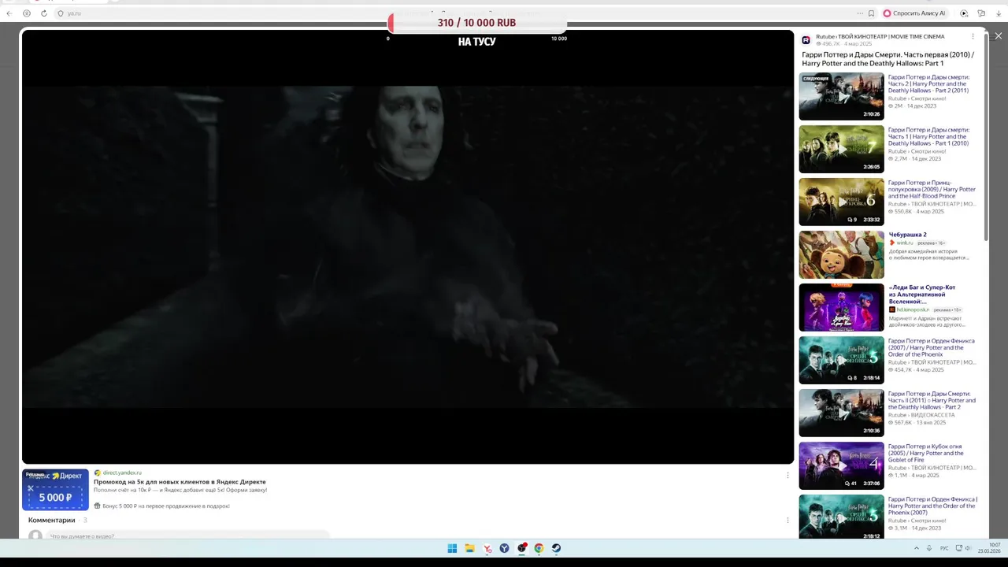Open the browser icon next to the back arrow
This screenshot has width=1008, height=567.
pyautogui.click(x=27, y=13)
